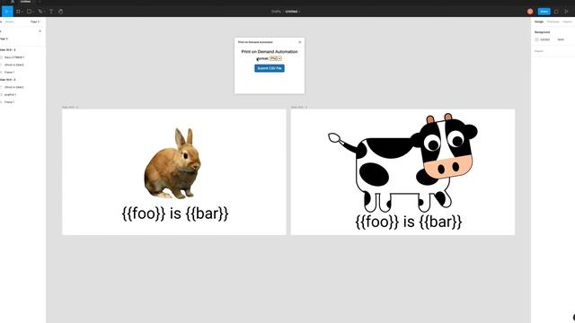Click the left slide frame label on canvas

click(x=70, y=107)
